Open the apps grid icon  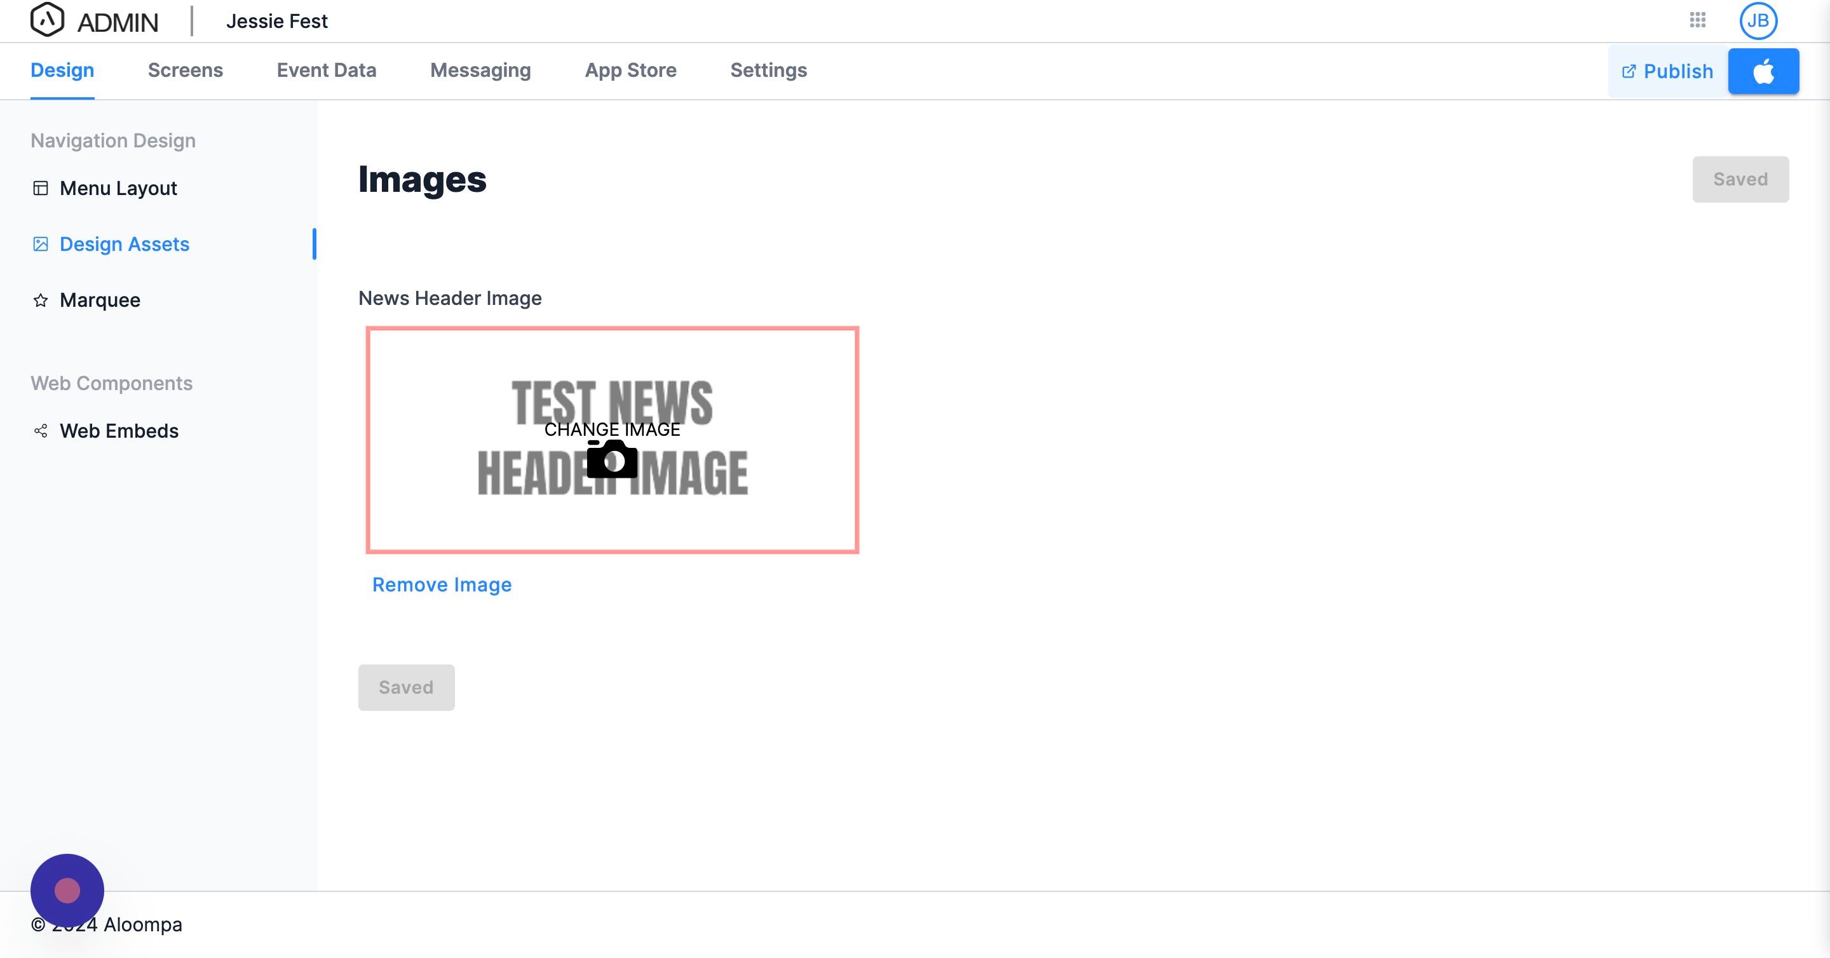(1697, 20)
